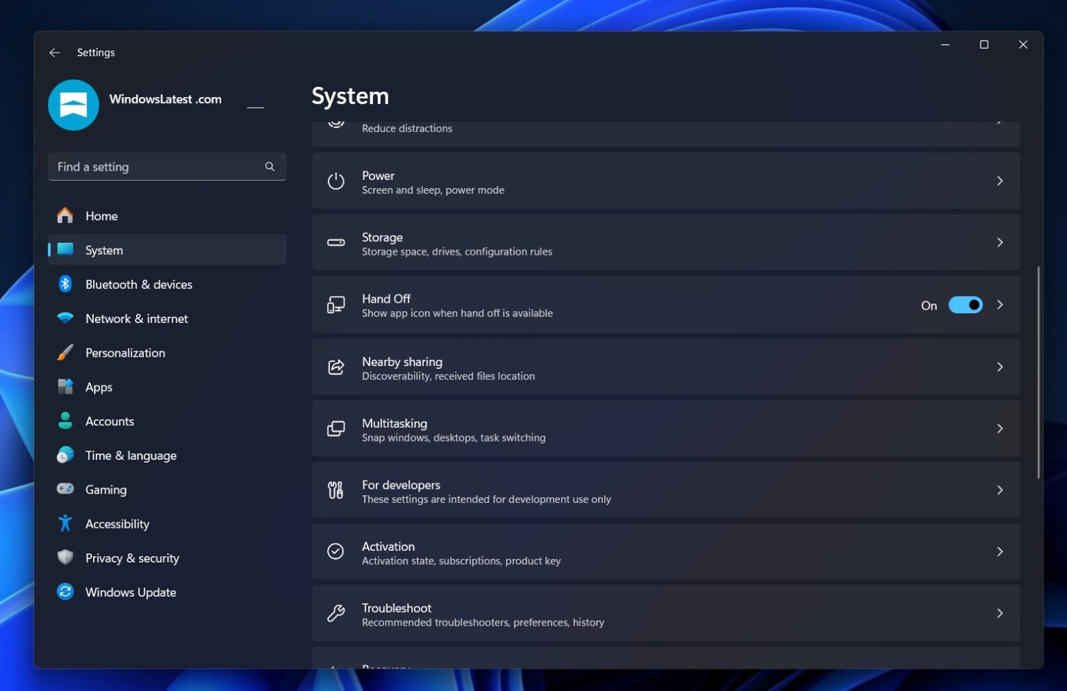Select the Network & internet icon
1067x691 pixels.
coord(65,318)
